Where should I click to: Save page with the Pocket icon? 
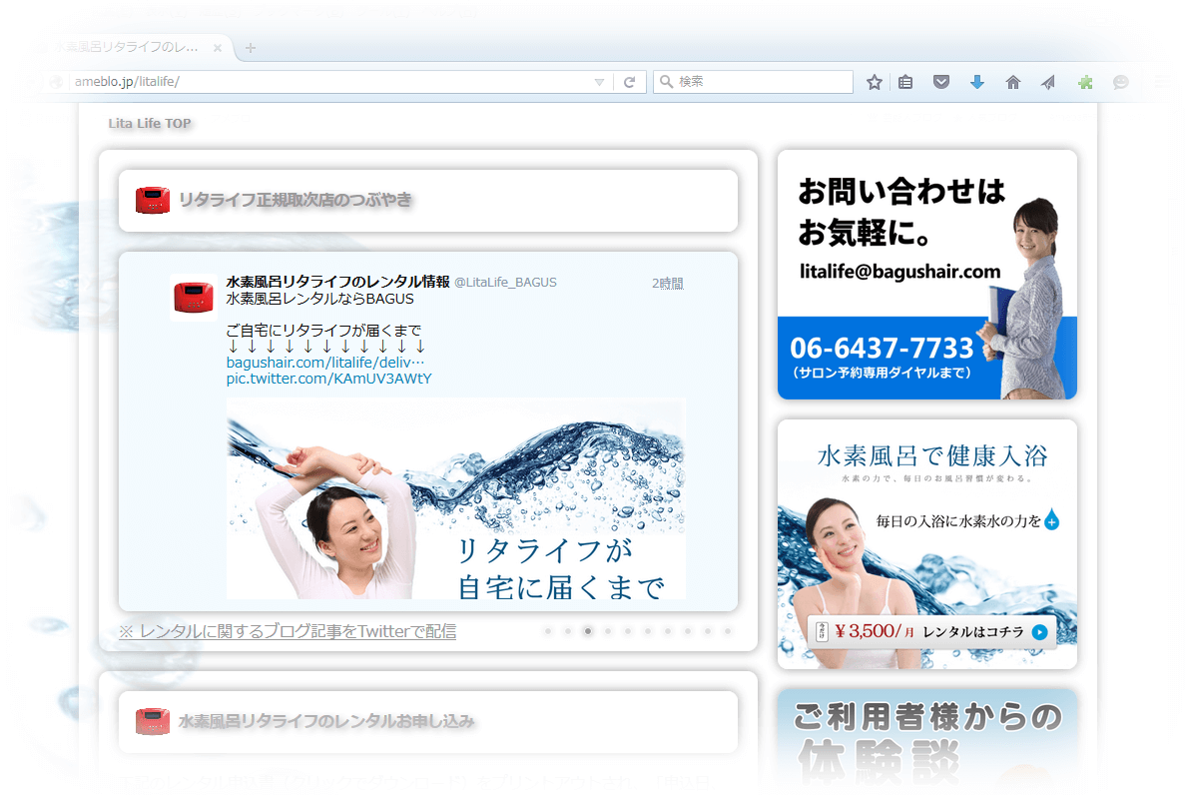pos(941,82)
